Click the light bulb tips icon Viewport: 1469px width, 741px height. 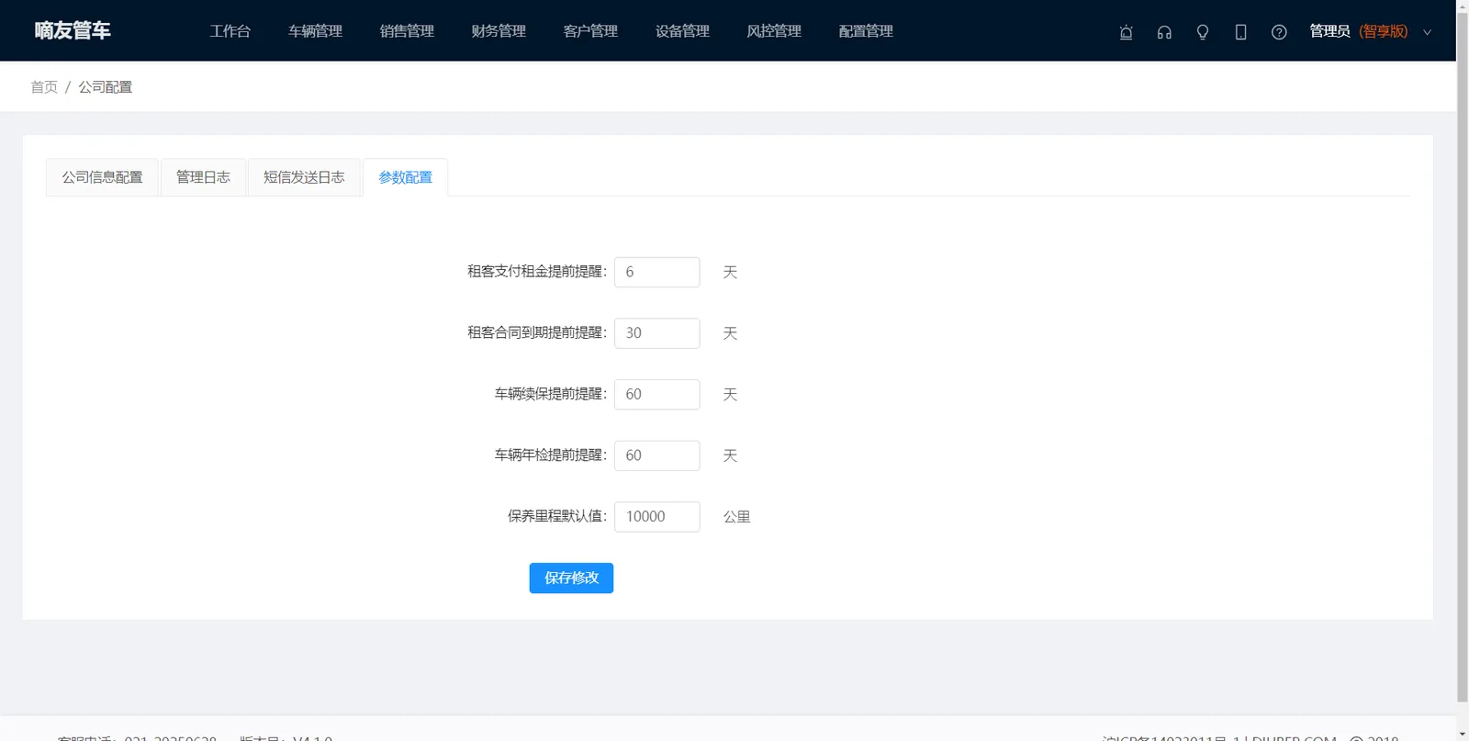(1203, 32)
